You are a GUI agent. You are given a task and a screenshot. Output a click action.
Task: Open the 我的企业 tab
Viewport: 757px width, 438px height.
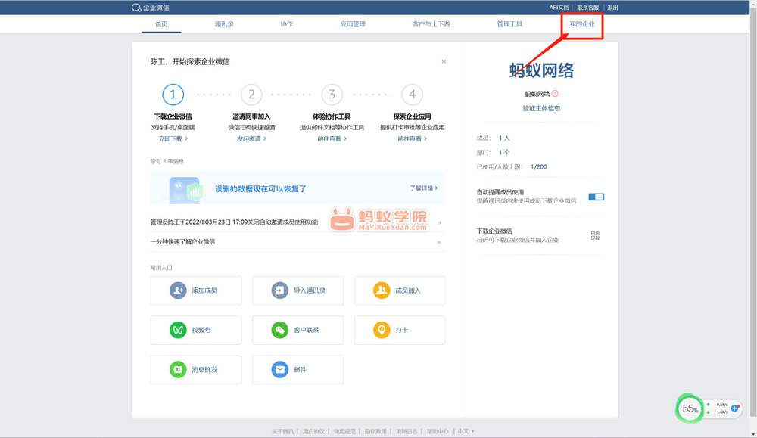click(x=582, y=24)
